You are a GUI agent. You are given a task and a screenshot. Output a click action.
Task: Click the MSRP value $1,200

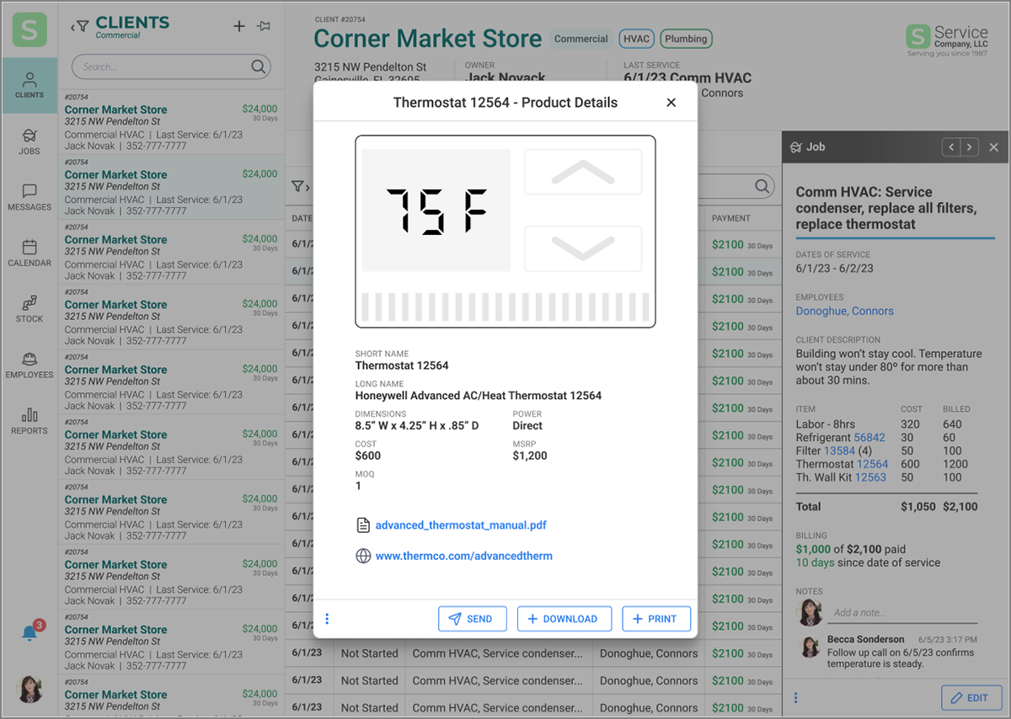click(530, 455)
